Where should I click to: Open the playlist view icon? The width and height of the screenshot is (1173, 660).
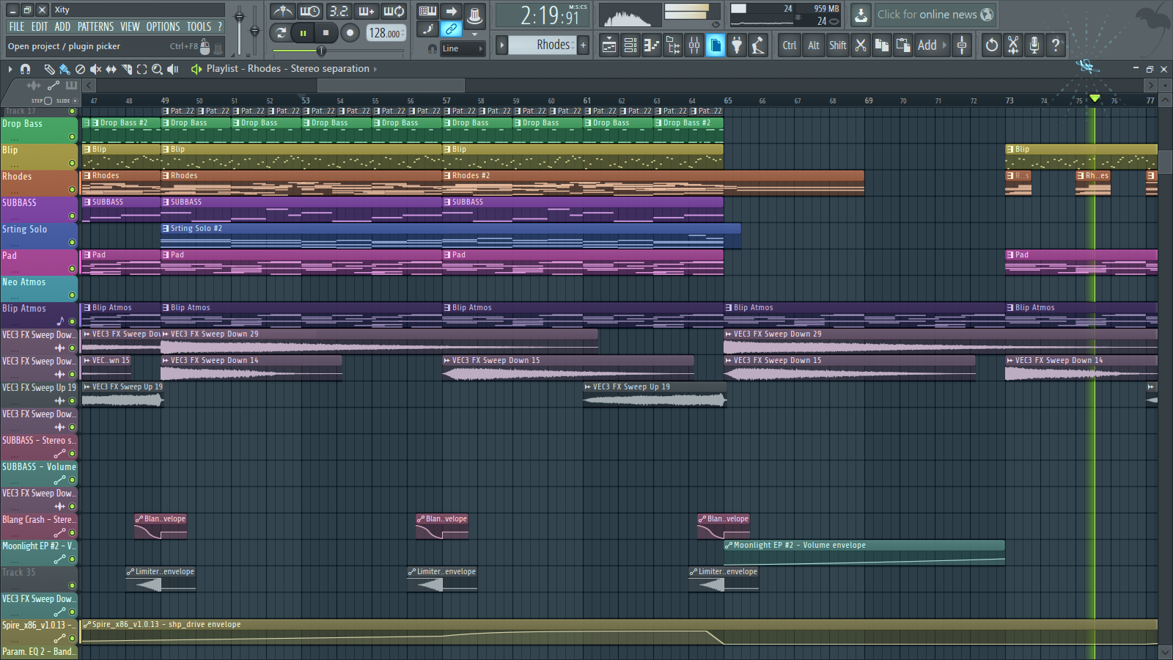coord(609,45)
